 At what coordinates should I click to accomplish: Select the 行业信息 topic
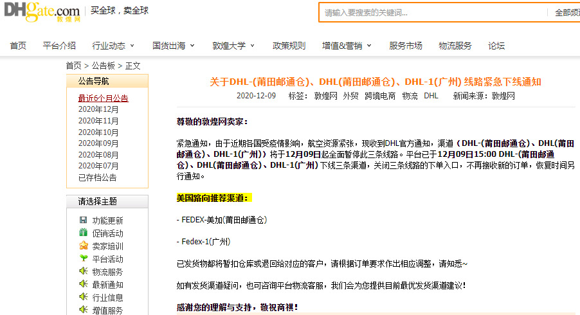(107, 298)
